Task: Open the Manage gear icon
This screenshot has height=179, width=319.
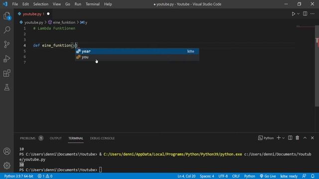Action: (6, 166)
